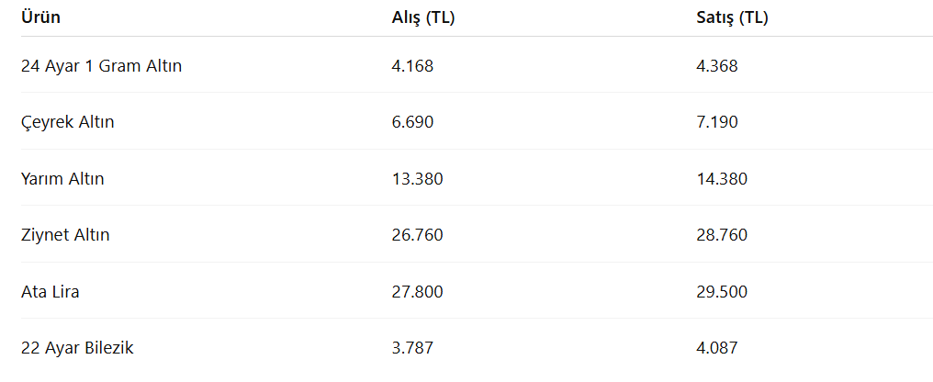Click the 4.368 selling price cell
This screenshot has height=382, width=933.
click(x=717, y=66)
